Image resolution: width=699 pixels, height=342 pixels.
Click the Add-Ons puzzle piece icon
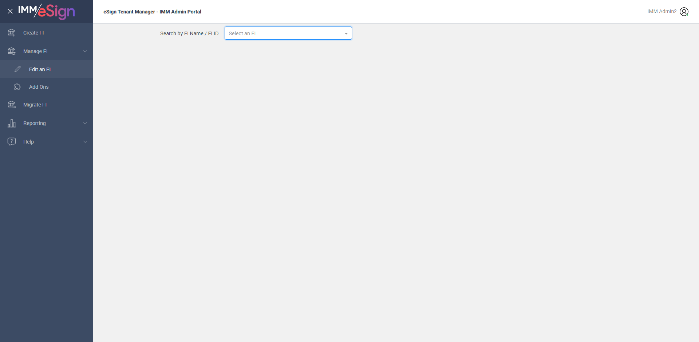[x=17, y=87]
